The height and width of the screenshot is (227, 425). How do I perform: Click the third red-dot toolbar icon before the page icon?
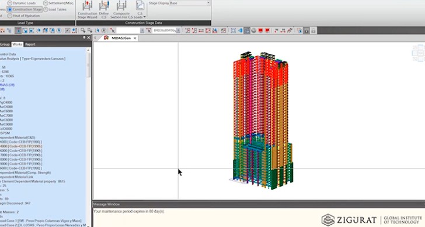tap(290, 30)
